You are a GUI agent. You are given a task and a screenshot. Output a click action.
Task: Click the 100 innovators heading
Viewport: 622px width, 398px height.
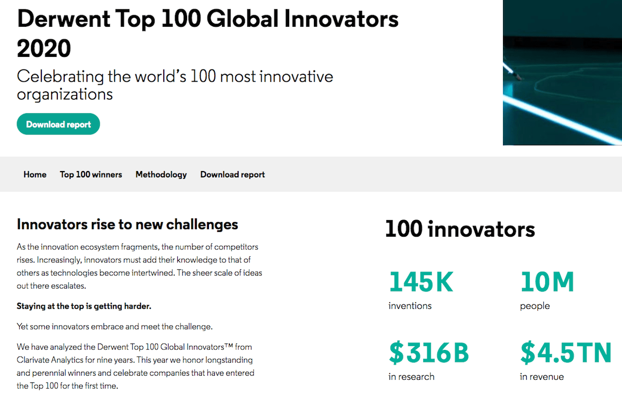click(460, 229)
